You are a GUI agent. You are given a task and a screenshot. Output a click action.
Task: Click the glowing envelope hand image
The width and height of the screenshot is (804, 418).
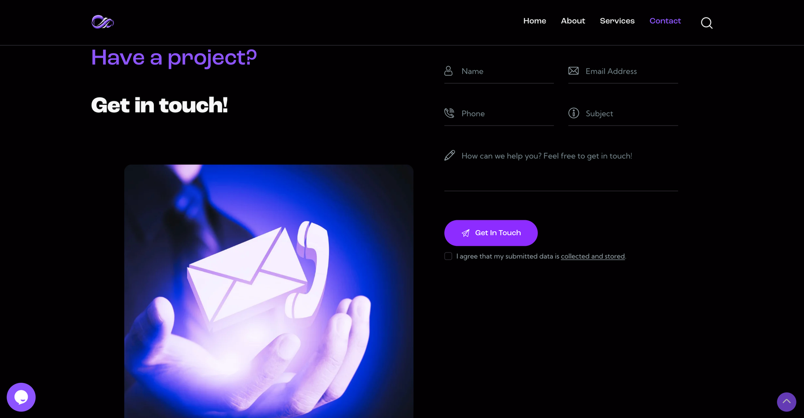[x=269, y=291]
